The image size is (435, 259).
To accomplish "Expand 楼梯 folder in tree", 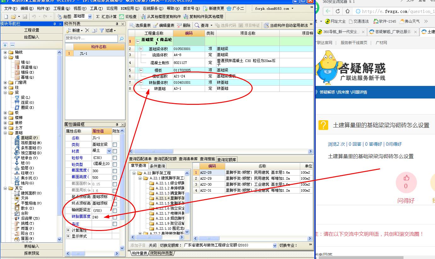I will pos(5,118).
